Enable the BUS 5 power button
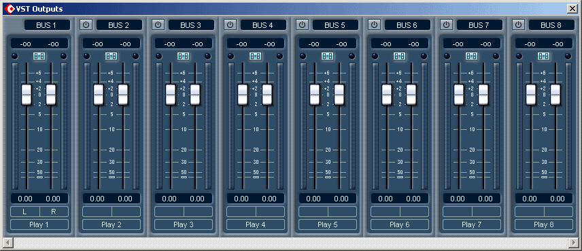This screenshot has width=582, height=251. pos(302,25)
